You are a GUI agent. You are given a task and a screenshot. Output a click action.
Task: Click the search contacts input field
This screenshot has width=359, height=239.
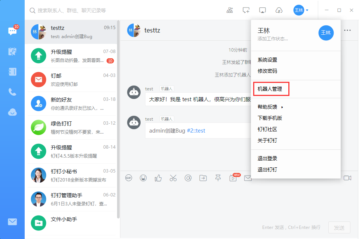pyautogui.click(x=72, y=10)
